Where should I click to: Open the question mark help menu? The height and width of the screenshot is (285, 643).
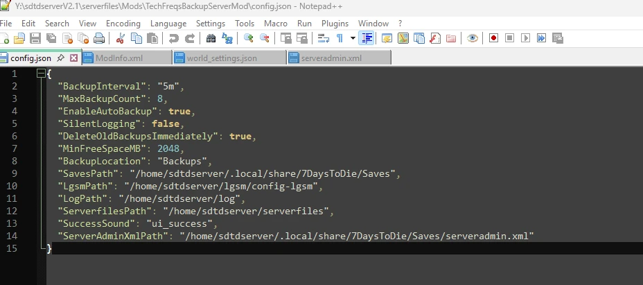point(400,24)
